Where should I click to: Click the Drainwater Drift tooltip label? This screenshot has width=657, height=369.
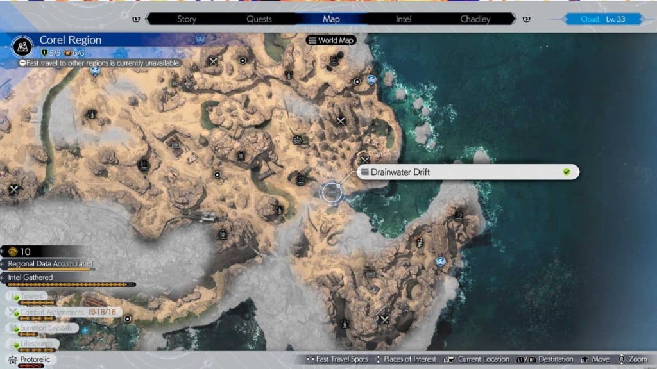click(x=400, y=172)
